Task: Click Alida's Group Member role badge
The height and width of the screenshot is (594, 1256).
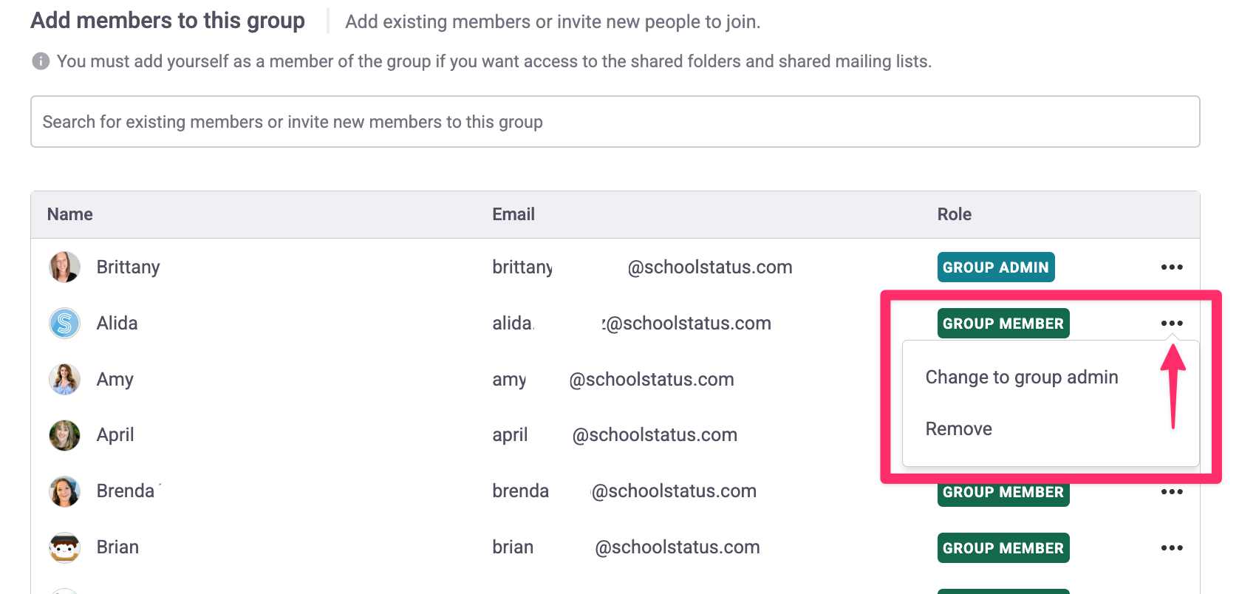Action: pos(1003,324)
